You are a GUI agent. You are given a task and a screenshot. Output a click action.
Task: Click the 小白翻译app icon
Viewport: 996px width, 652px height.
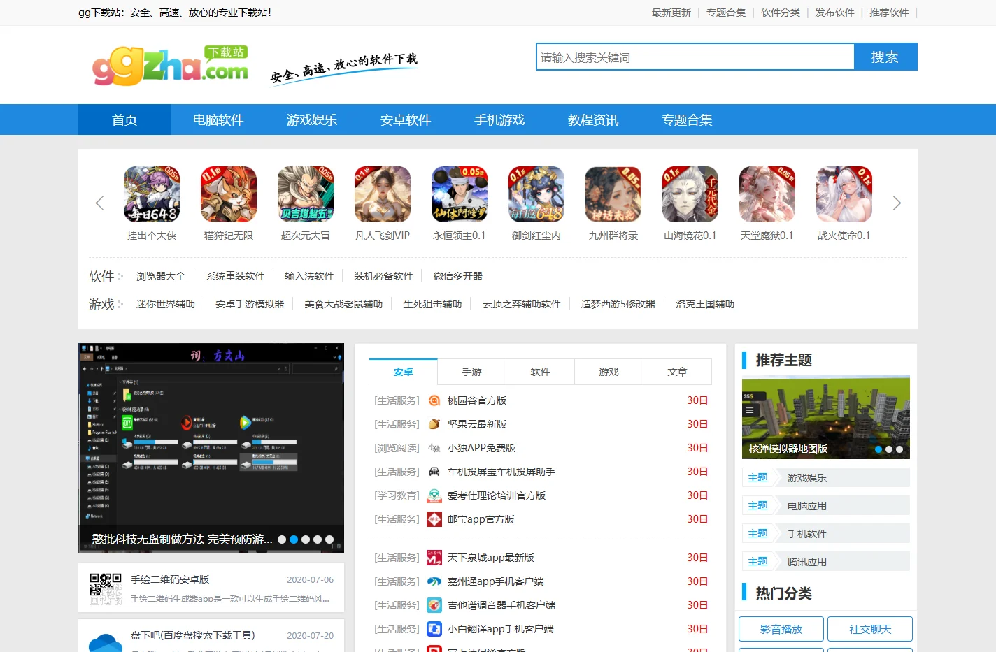click(434, 629)
